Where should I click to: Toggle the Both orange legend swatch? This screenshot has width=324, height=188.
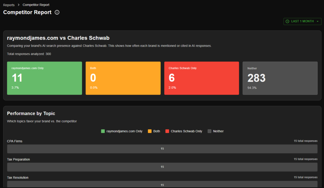[150, 131]
